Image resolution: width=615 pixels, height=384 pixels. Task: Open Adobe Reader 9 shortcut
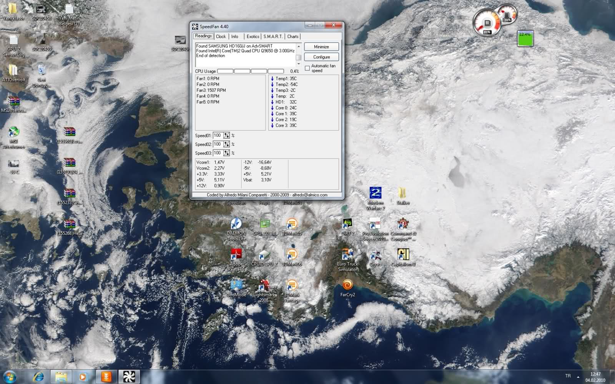click(x=236, y=260)
